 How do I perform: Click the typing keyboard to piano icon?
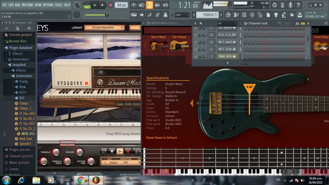(x=133, y=15)
